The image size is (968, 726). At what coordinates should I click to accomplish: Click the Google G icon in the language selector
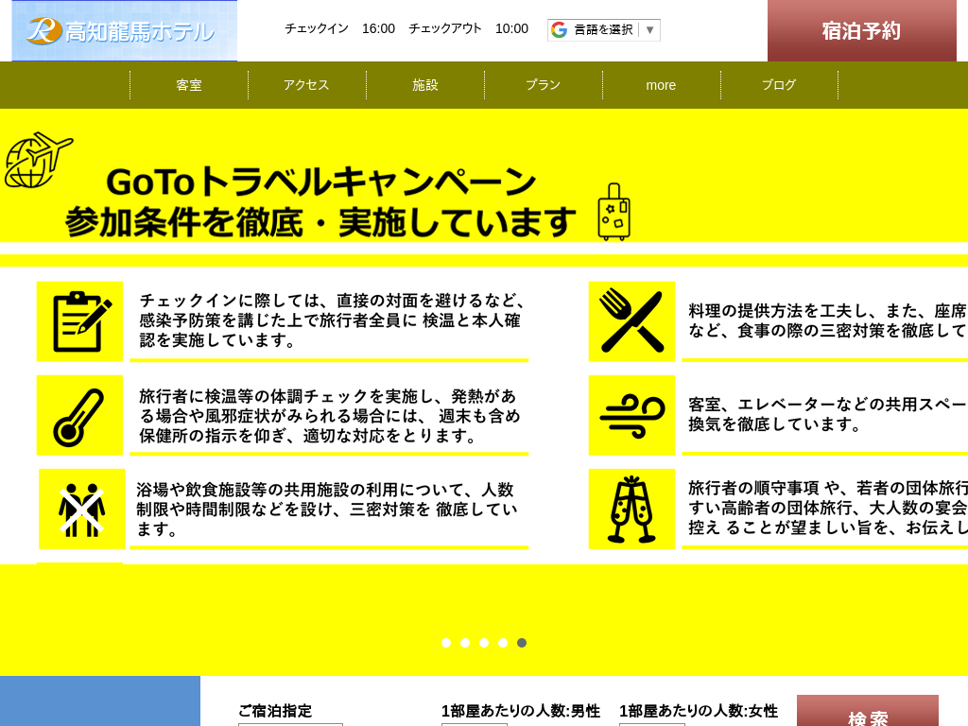pos(559,29)
